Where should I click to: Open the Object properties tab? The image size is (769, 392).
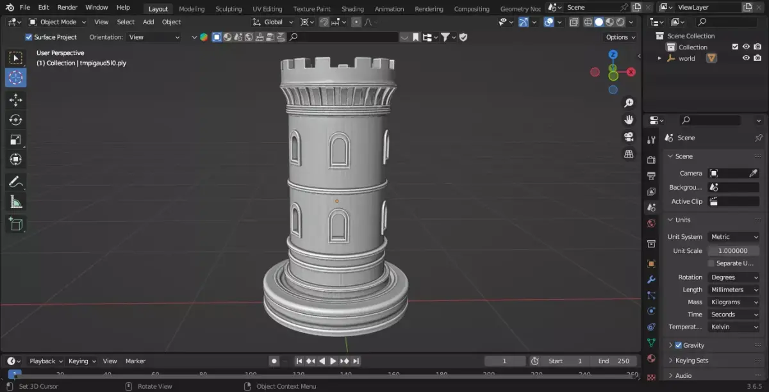[651, 263]
